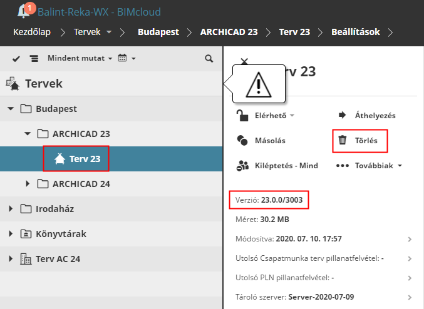Viewport: 424px width, 309px height.
Task: Close the details panel with X
Action: click(x=244, y=61)
